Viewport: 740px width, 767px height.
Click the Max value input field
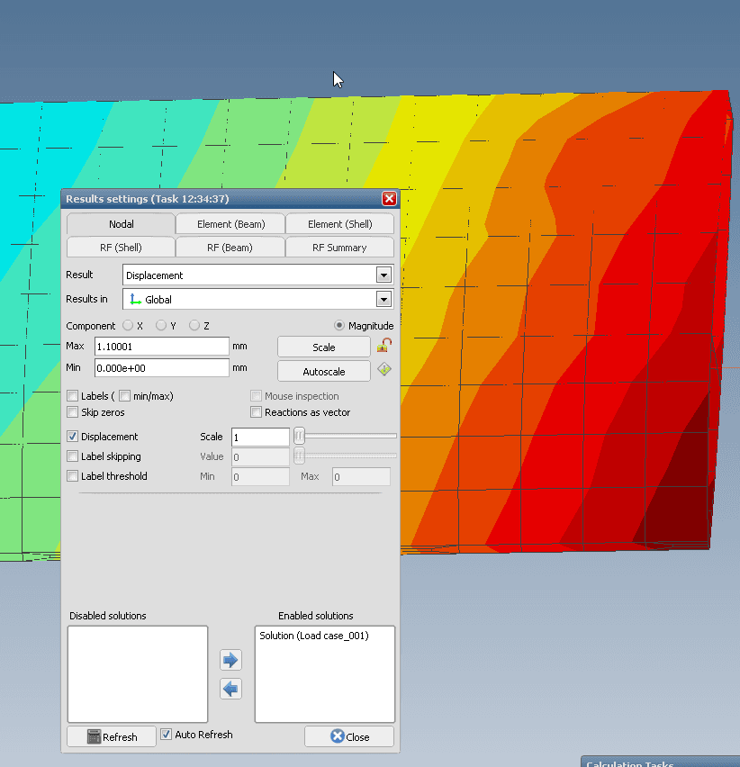pyautogui.click(x=161, y=347)
